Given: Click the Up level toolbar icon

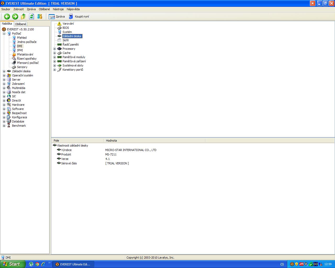Looking at the screenshot, I should tap(23, 16).
